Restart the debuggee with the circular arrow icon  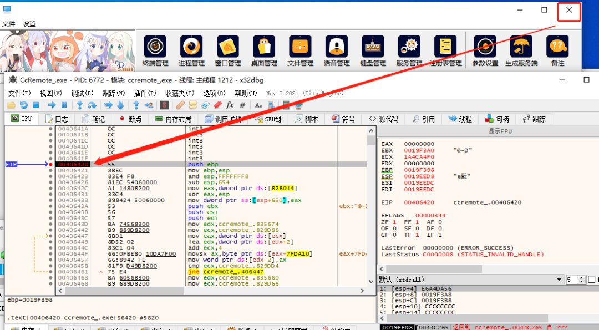(24, 105)
